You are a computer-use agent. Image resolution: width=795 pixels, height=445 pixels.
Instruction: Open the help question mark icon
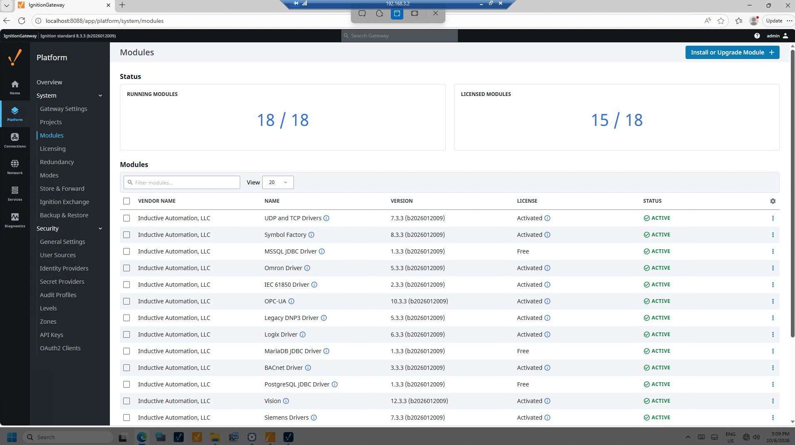pos(757,36)
